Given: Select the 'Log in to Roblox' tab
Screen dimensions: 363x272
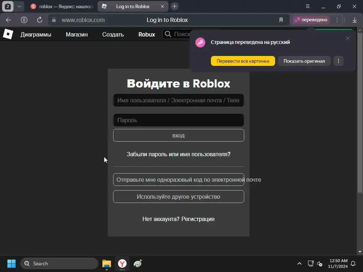Looking at the screenshot, I should coord(133,6).
